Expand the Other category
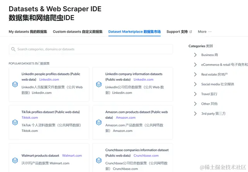 pos(195,104)
